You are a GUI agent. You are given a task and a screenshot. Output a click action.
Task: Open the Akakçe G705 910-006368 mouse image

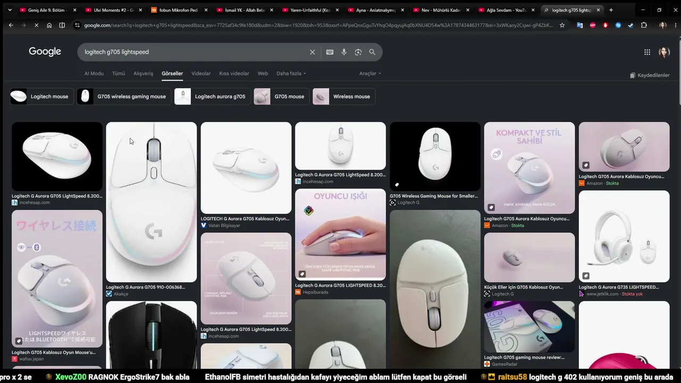151,202
